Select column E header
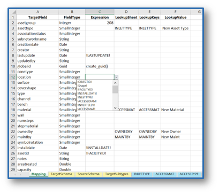Screen dimensions: 219x194 (x=149, y=12)
